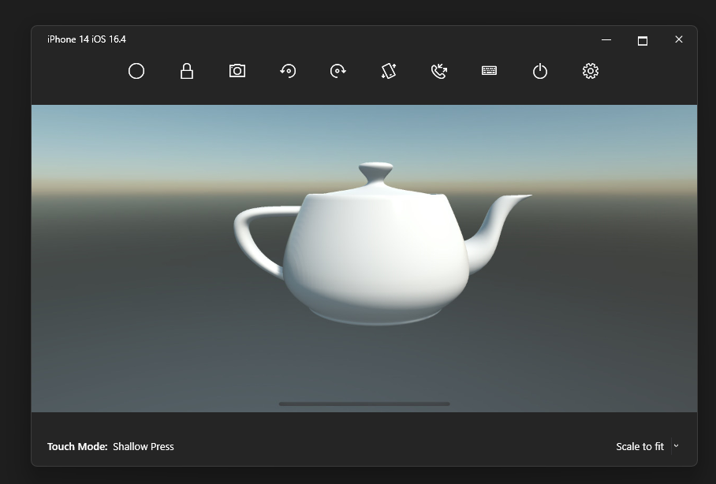Screen dimensions: 716x484
Task: Click the Touch Mode label
Action: pos(77,447)
